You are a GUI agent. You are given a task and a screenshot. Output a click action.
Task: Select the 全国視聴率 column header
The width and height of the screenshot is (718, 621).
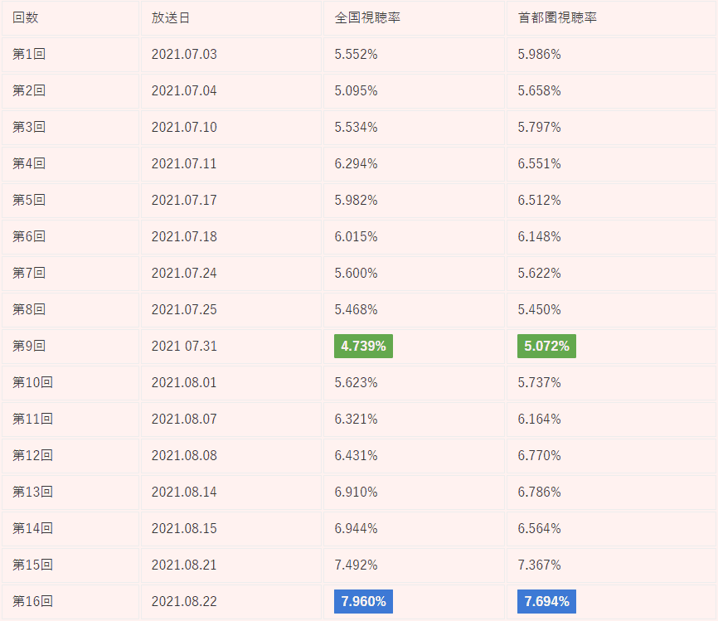point(367,17)
